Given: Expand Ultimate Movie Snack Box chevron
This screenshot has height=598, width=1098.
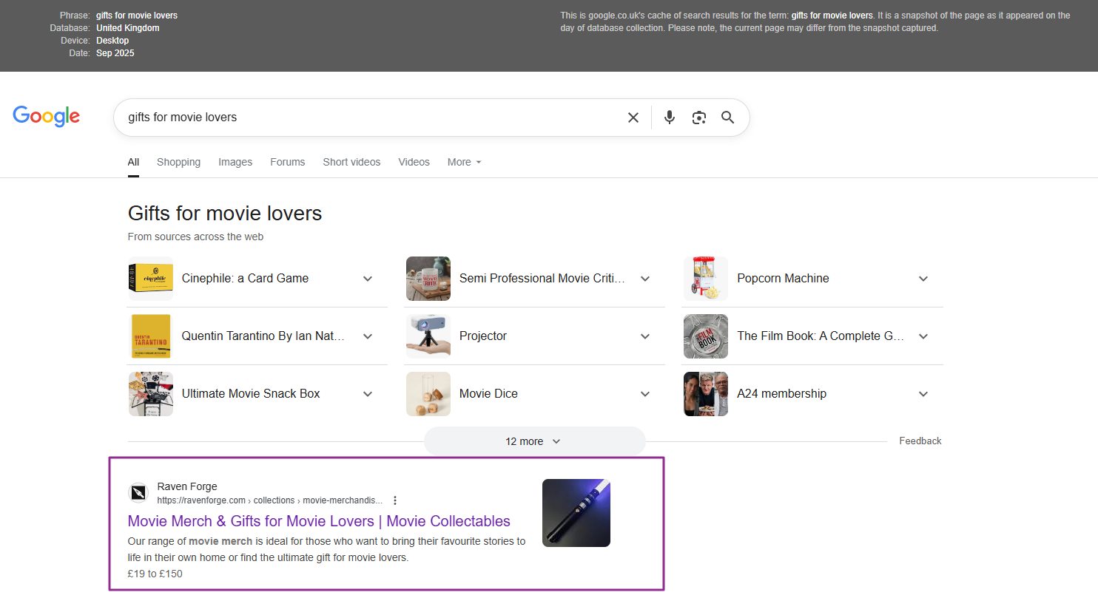Looking at the screenshot, I should coord(368,394).
